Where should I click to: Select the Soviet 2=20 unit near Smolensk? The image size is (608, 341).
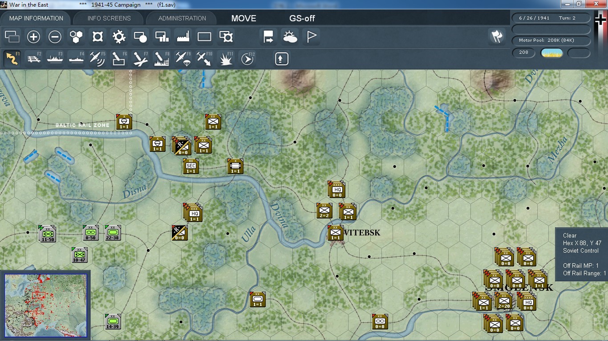point(504,301)
